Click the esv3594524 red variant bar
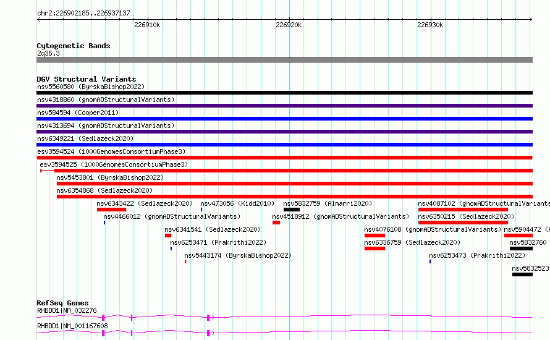This screenshot has width=550, height=340. [x=284, y=158]
